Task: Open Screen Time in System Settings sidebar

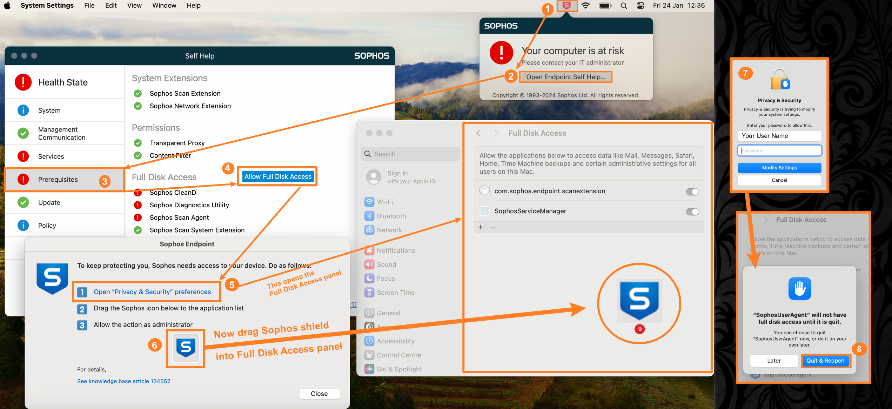Action: click(389, 293)
